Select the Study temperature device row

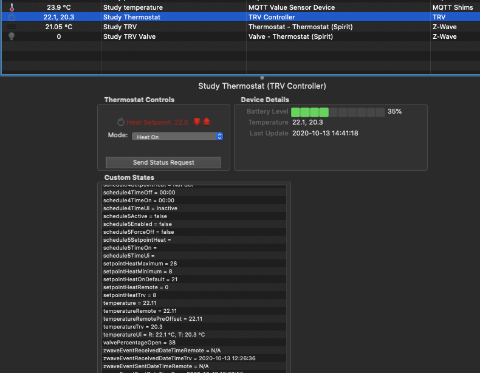(x=240, y=7)
